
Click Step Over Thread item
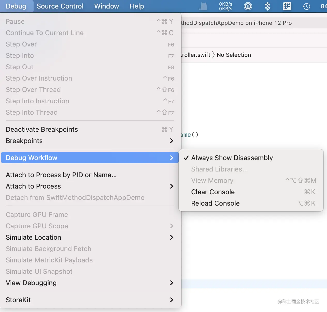(90, 90)
